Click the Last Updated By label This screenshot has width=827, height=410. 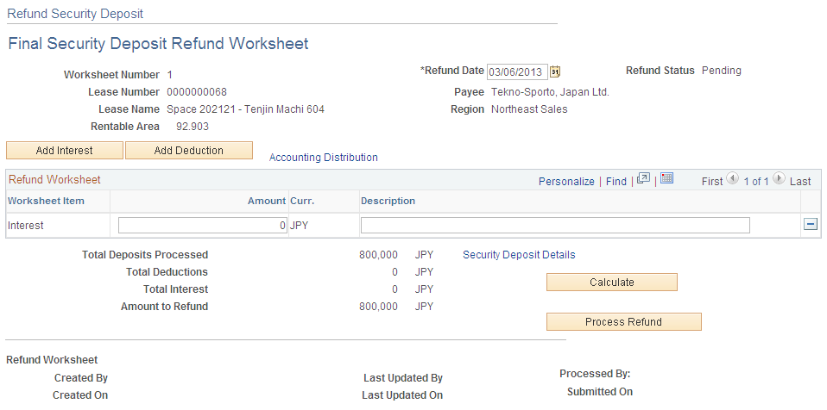pyautogui.click(x=403, y=378)
